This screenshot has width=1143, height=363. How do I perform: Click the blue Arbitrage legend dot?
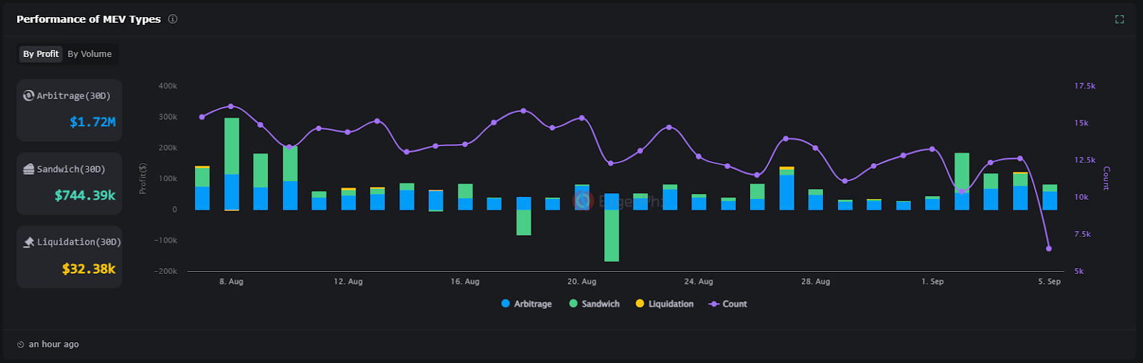pyautogui.click(x=506, y=304)
